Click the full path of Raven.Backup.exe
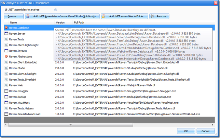 click(122, 97)
